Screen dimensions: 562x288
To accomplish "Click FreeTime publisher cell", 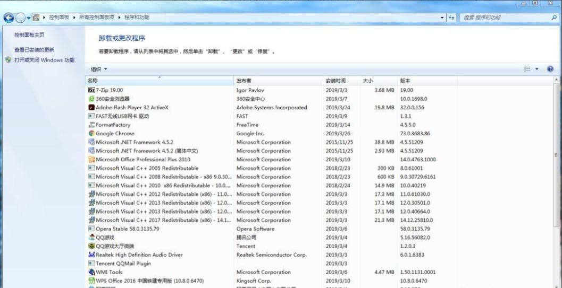I will (247, 125).
